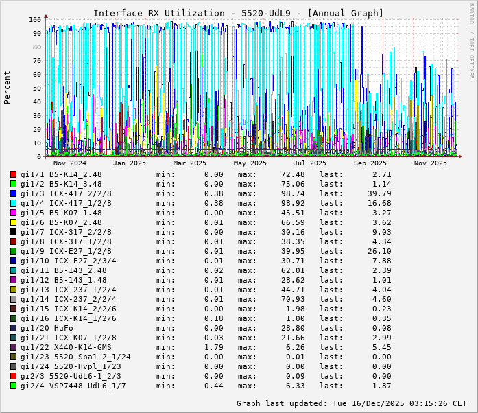The width and height of the screenshot is (478, 413).
Task: Click the swatch for gi1/16 ICX-K14_1/2/6
Action: tap(13, 318)
